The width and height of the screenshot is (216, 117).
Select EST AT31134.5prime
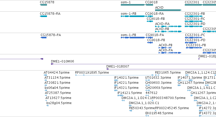tap(46, 80)
